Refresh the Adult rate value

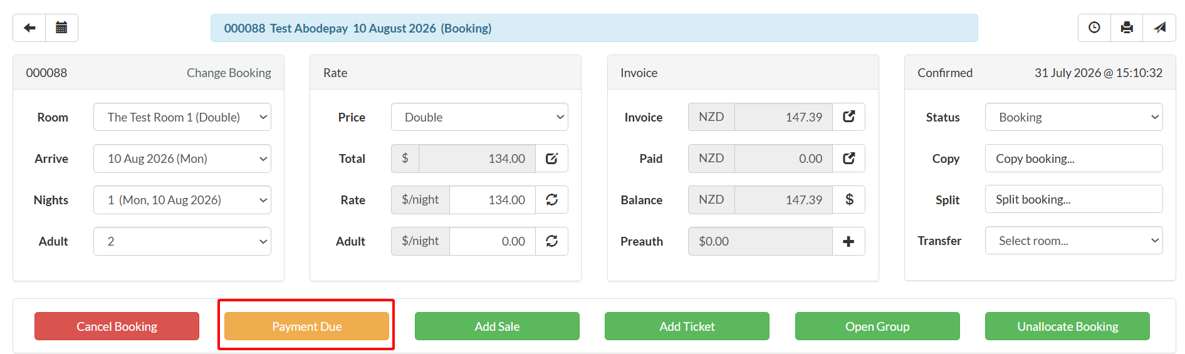[x=551, y=241]
